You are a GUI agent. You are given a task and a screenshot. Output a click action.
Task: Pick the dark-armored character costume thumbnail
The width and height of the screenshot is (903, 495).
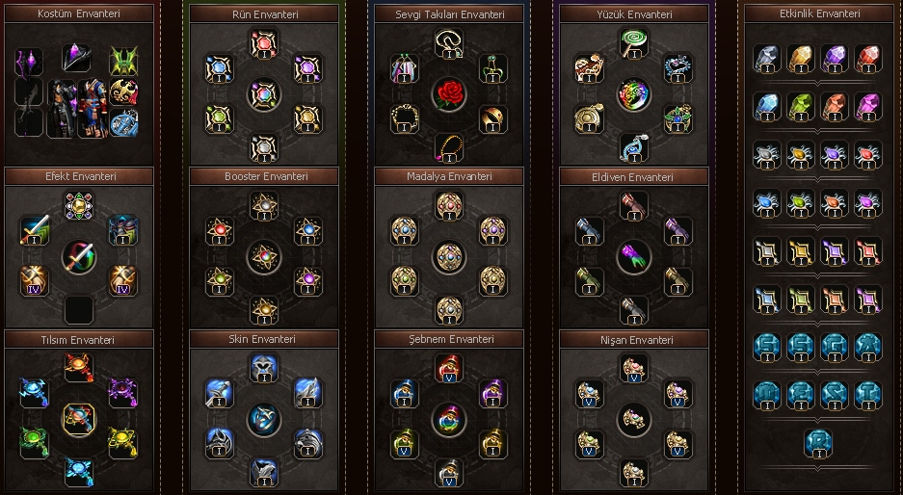[62, 109]
